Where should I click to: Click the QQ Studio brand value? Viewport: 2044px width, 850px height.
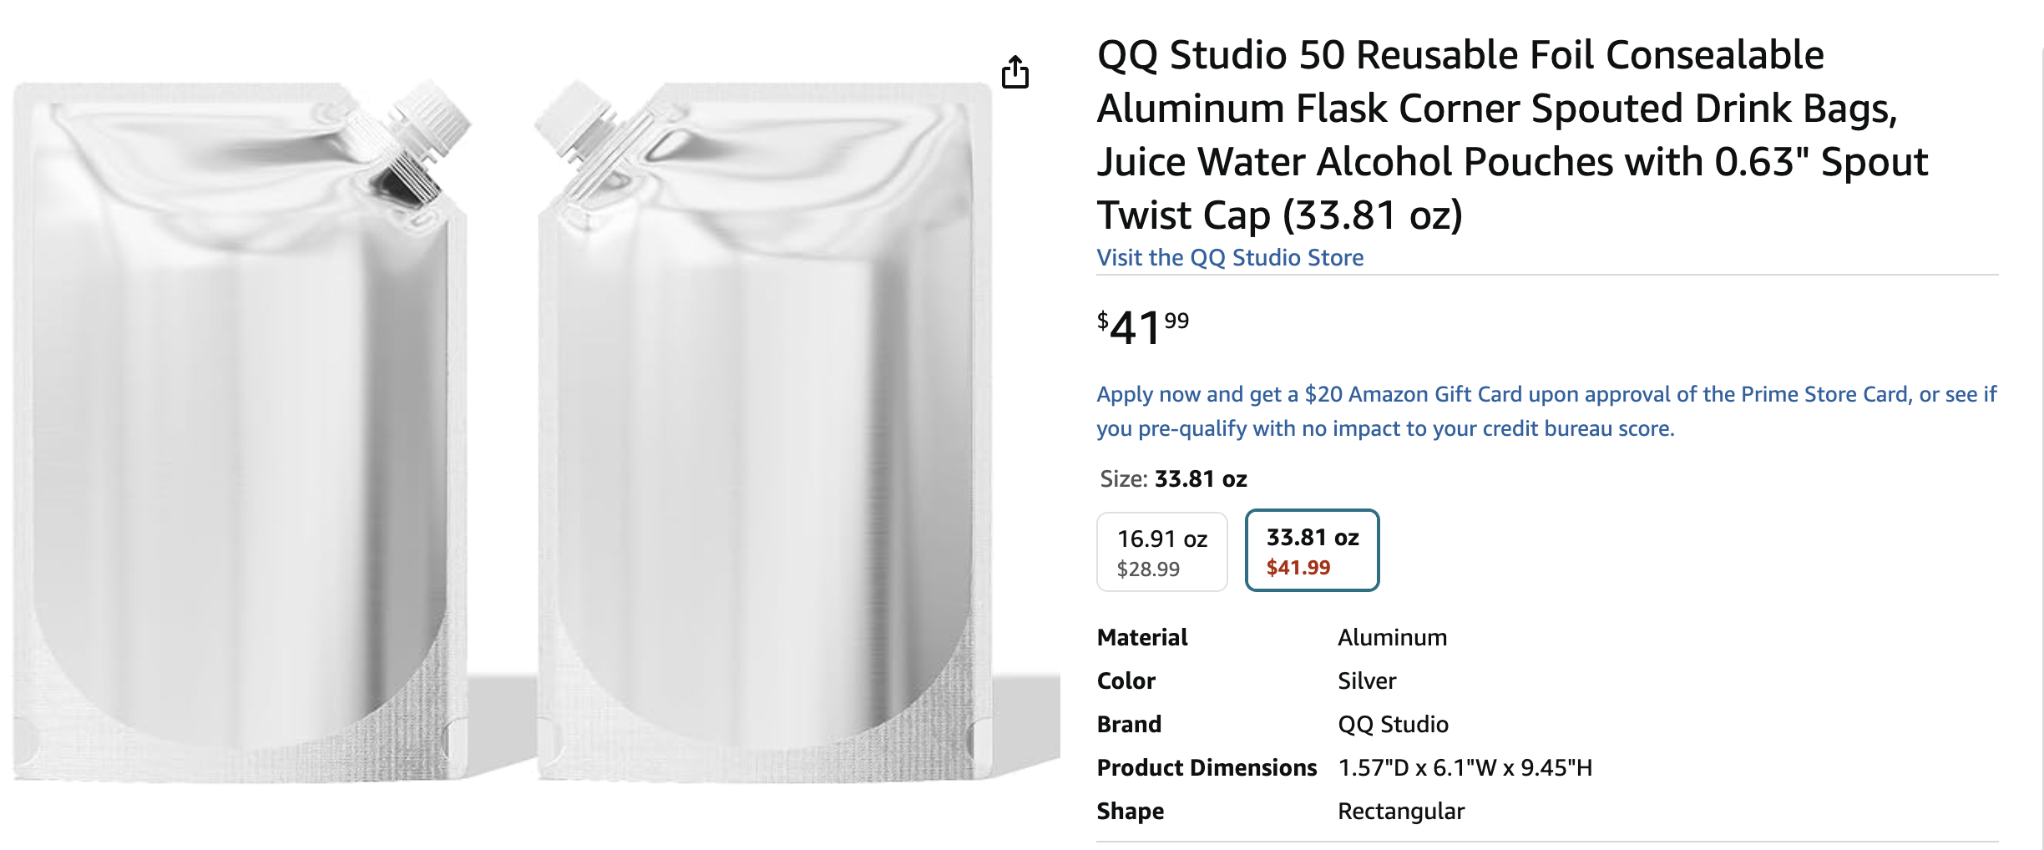coord(1393,724)
